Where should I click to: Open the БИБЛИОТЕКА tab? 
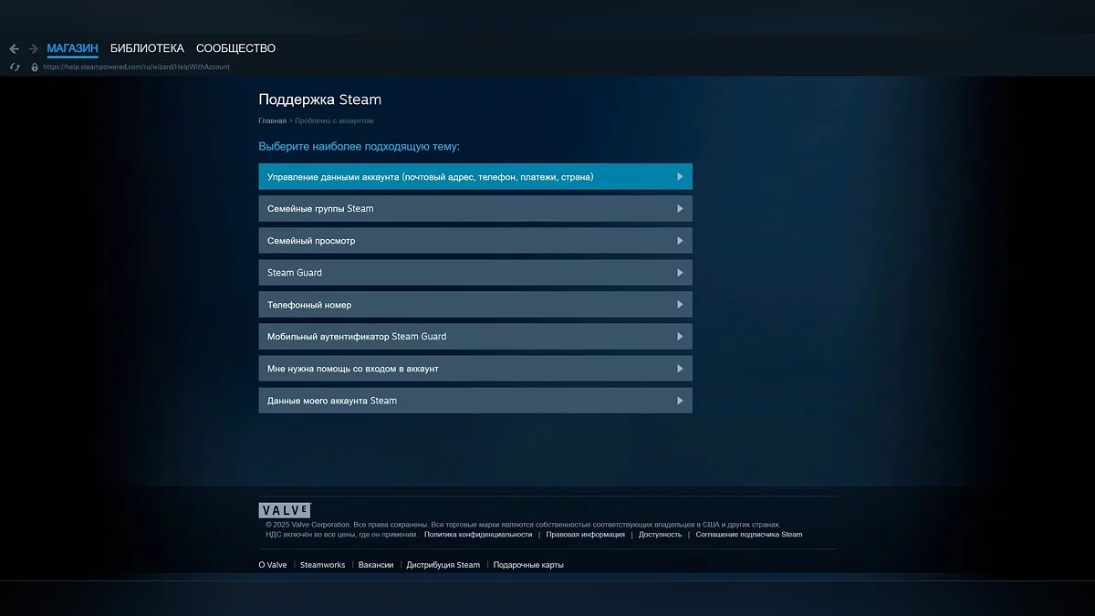click(147, 48)
